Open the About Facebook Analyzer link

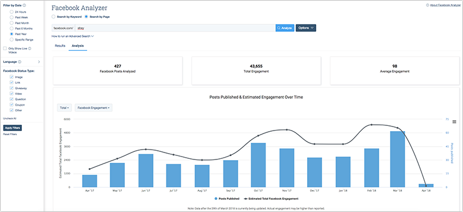pos(446,5)
